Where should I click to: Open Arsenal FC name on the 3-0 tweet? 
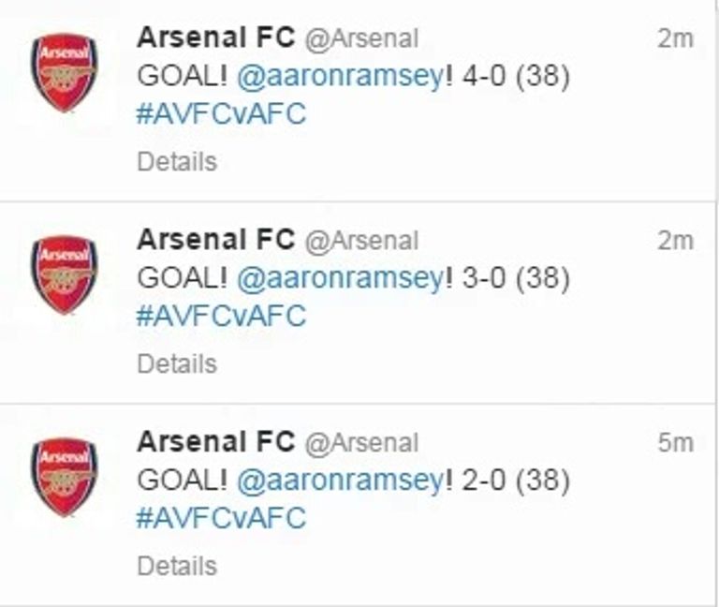tap(216, 240)
